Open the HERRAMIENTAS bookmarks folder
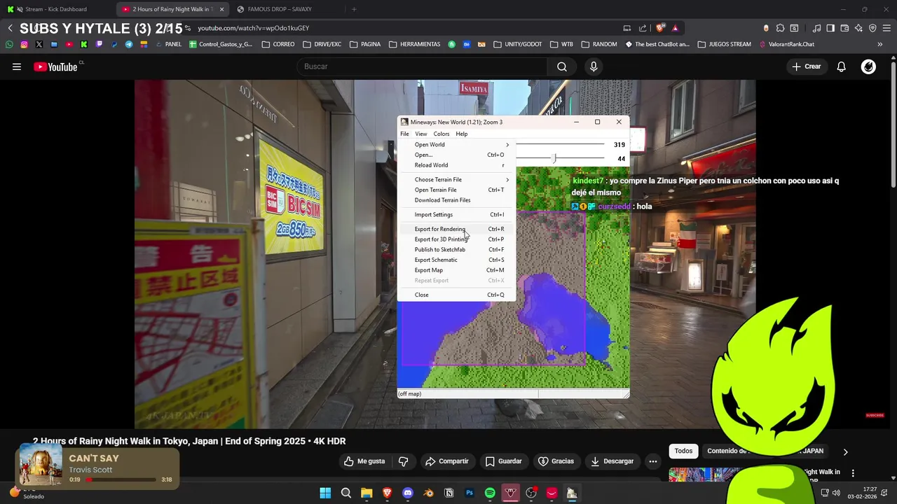 coord(414,44)
